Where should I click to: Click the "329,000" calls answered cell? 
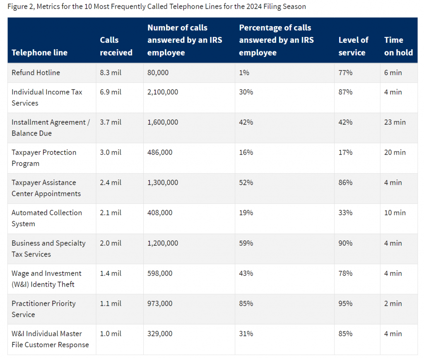click(x=160, y=334)
